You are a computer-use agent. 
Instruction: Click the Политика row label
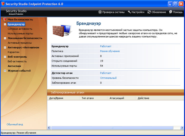pyautogui.click(x=57, y=51)
